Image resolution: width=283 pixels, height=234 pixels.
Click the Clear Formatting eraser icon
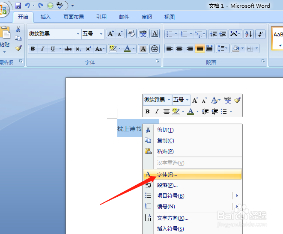tap(131, 34)
